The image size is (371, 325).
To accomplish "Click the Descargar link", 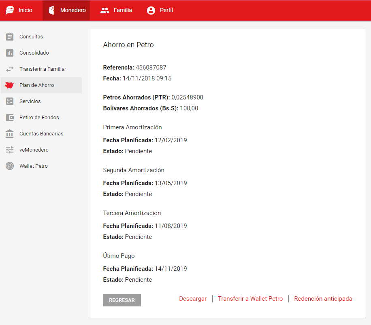I will tap(193, 299).
